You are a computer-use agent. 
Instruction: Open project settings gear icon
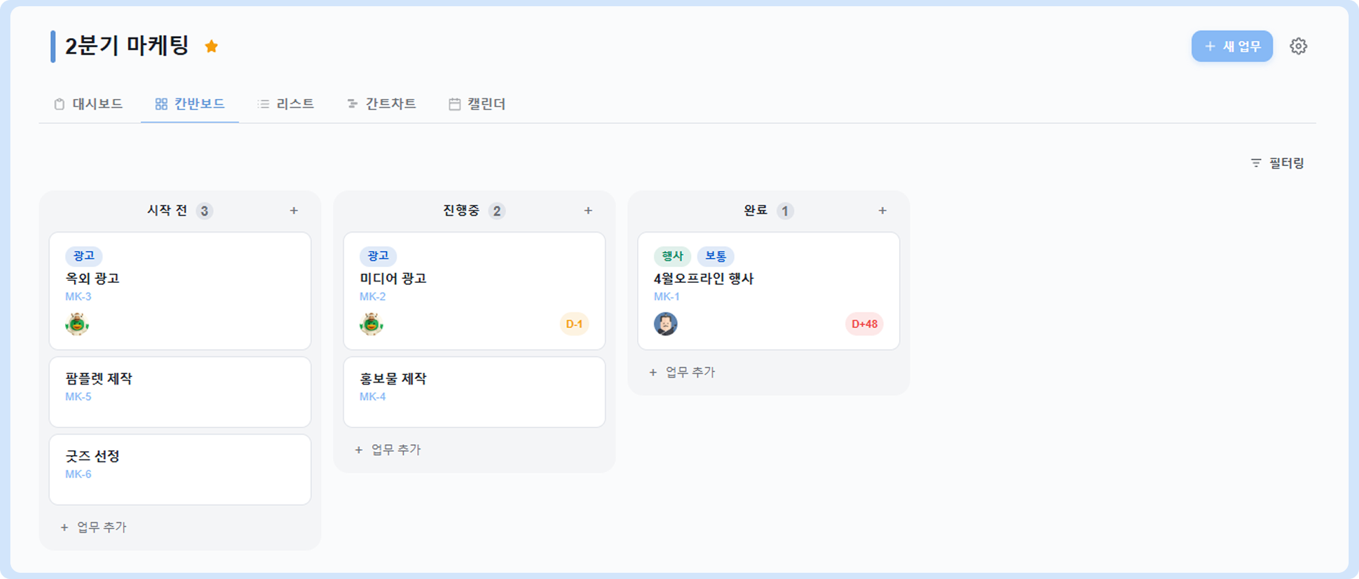[1298, 46]
